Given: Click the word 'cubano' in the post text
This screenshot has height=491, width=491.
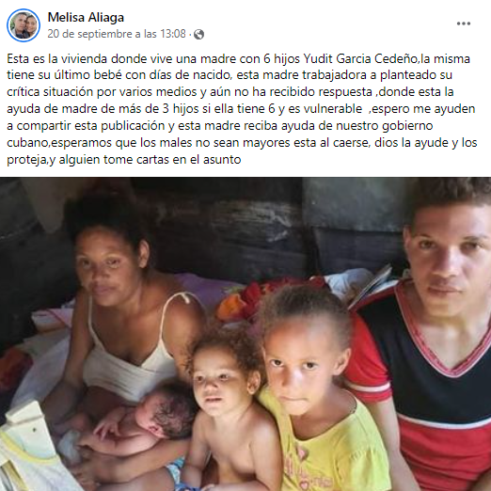Looking at the screenshot, I should coord(27,143).
